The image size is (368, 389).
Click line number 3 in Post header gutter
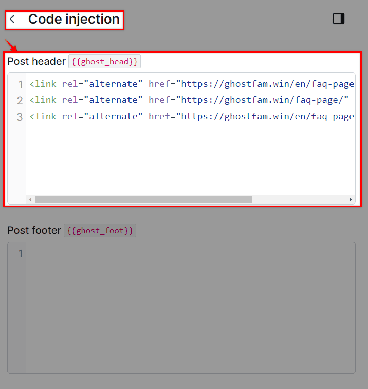point(20,117)
